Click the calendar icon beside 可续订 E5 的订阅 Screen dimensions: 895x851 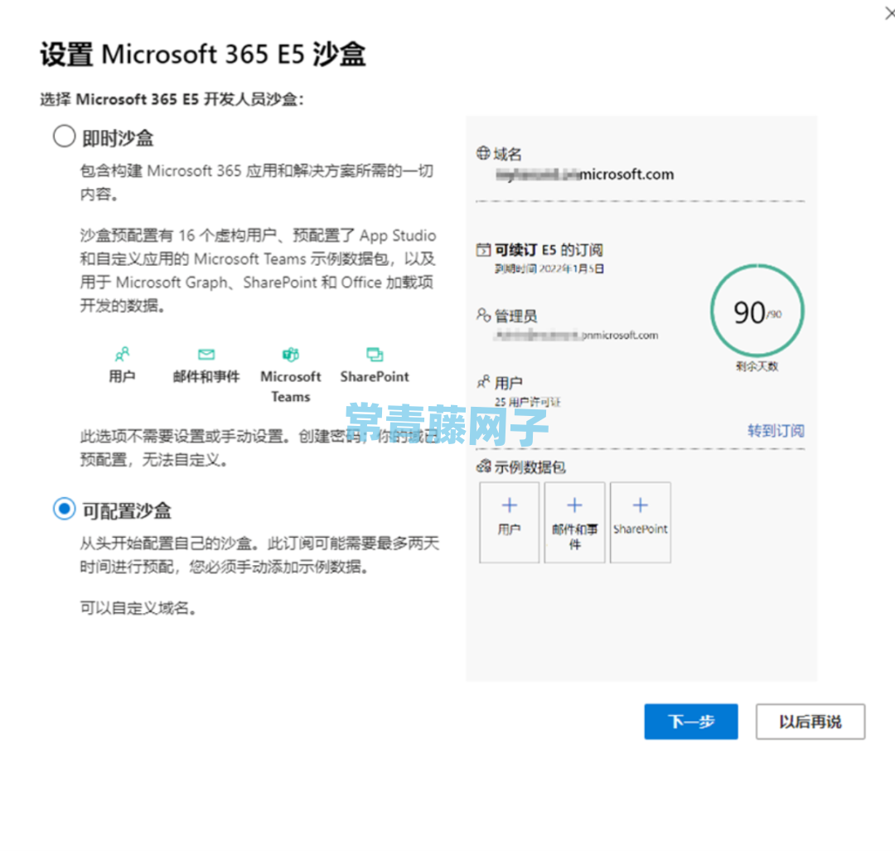coord(483,249)
